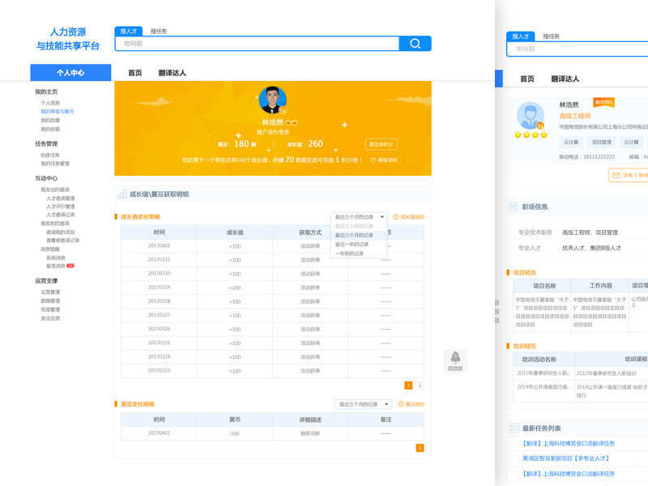
Task: Focus the search field in left page
Action: pyautogui.click(x=257, y=44)
